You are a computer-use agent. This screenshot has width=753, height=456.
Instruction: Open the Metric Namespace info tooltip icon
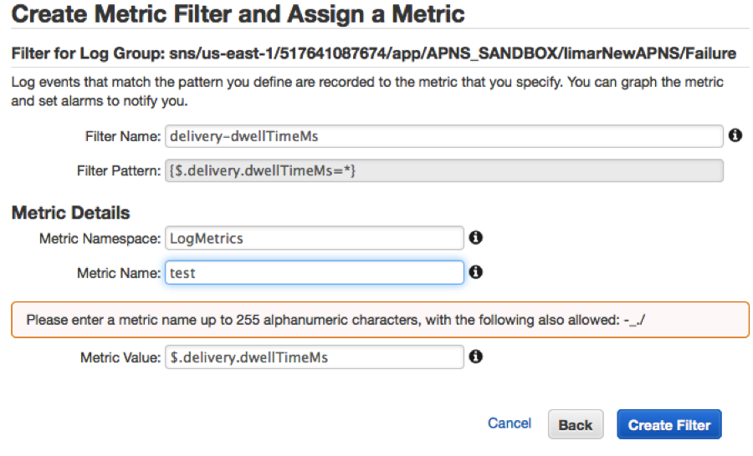(475, 238)
